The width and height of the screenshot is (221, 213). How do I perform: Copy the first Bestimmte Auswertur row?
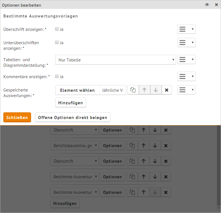[132, 177]
